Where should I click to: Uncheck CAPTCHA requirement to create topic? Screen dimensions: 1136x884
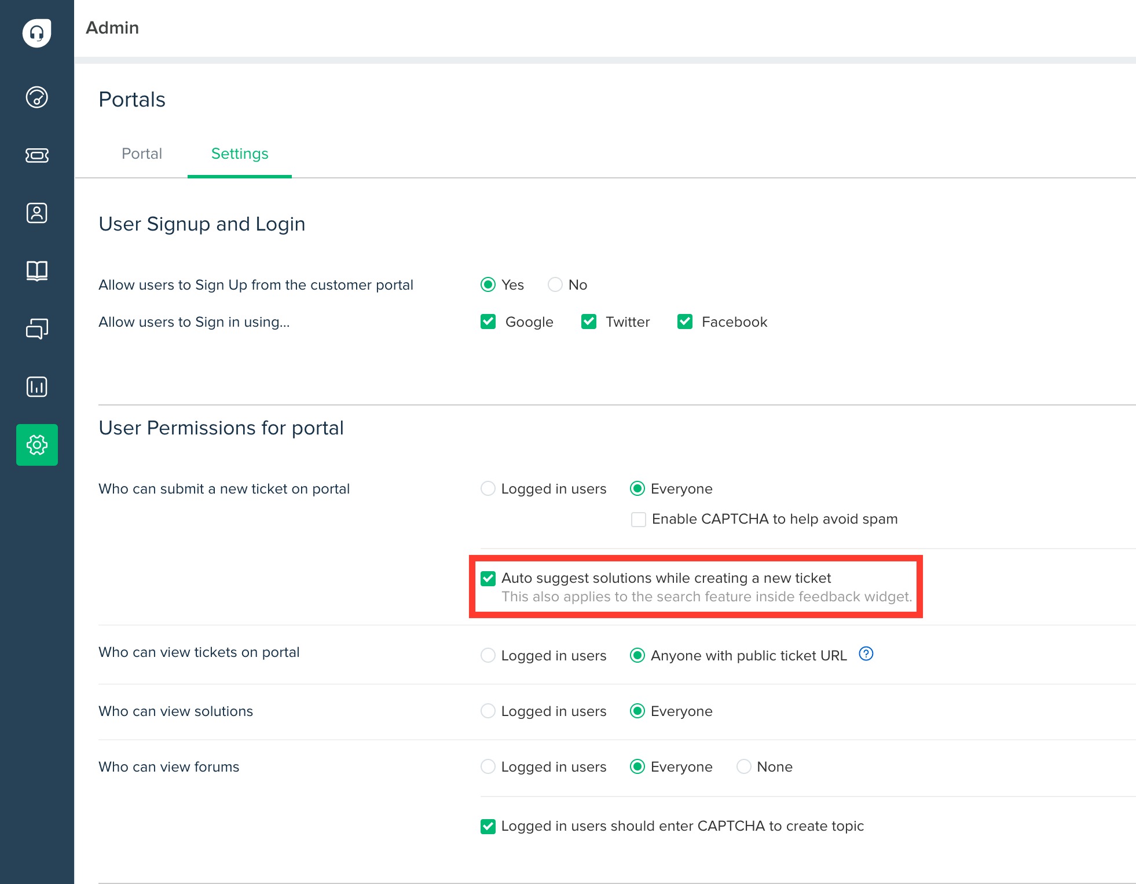(x=488, y=826)
